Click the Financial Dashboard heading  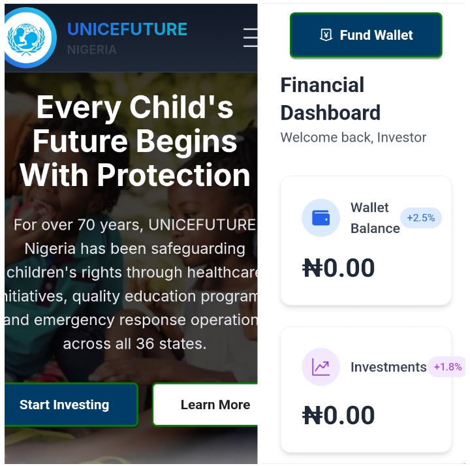[x=330, y=99]
